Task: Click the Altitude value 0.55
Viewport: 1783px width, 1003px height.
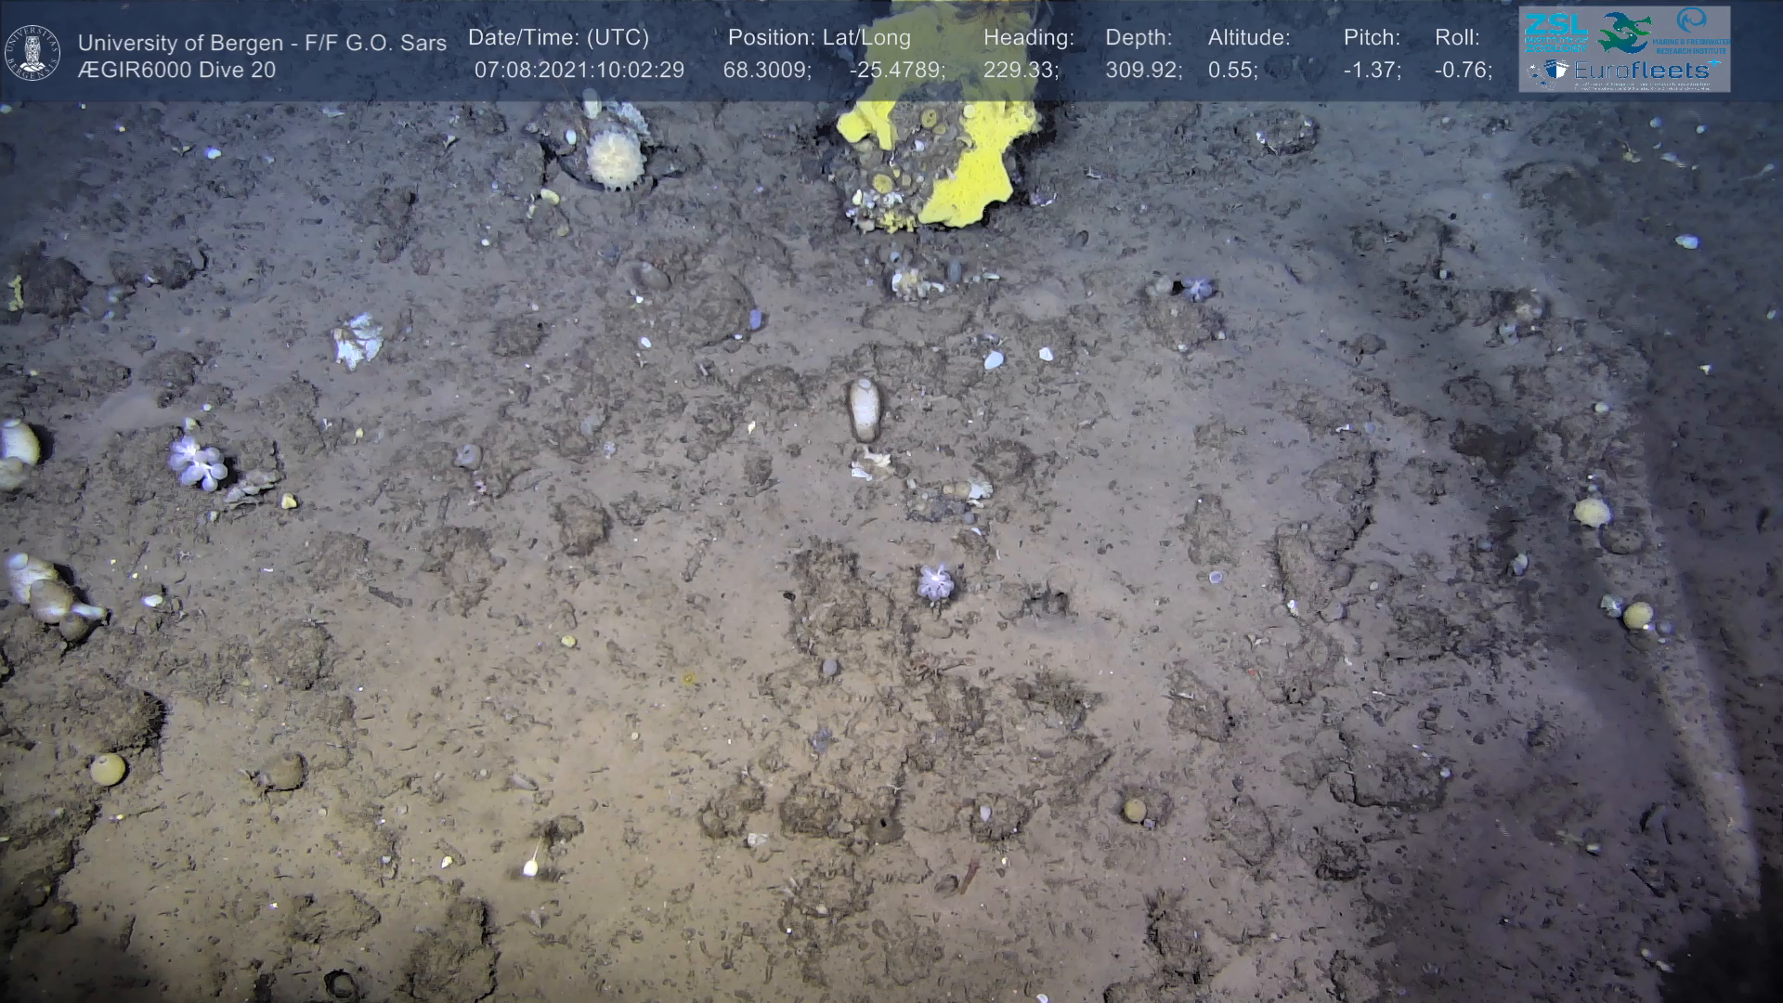Action: pos(1232,71)
